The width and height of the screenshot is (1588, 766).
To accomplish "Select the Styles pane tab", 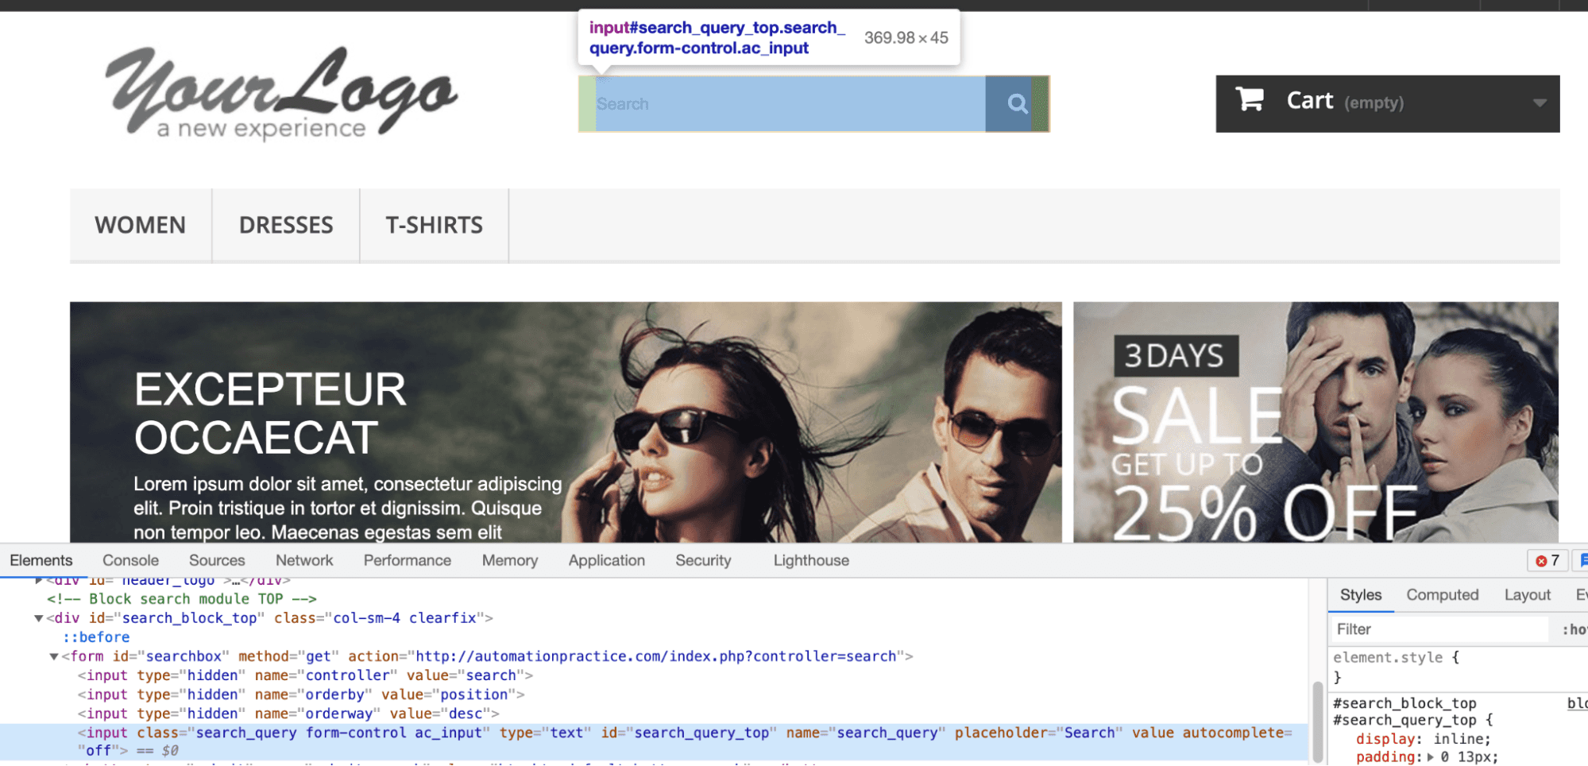I will [x=1361, y=595].
